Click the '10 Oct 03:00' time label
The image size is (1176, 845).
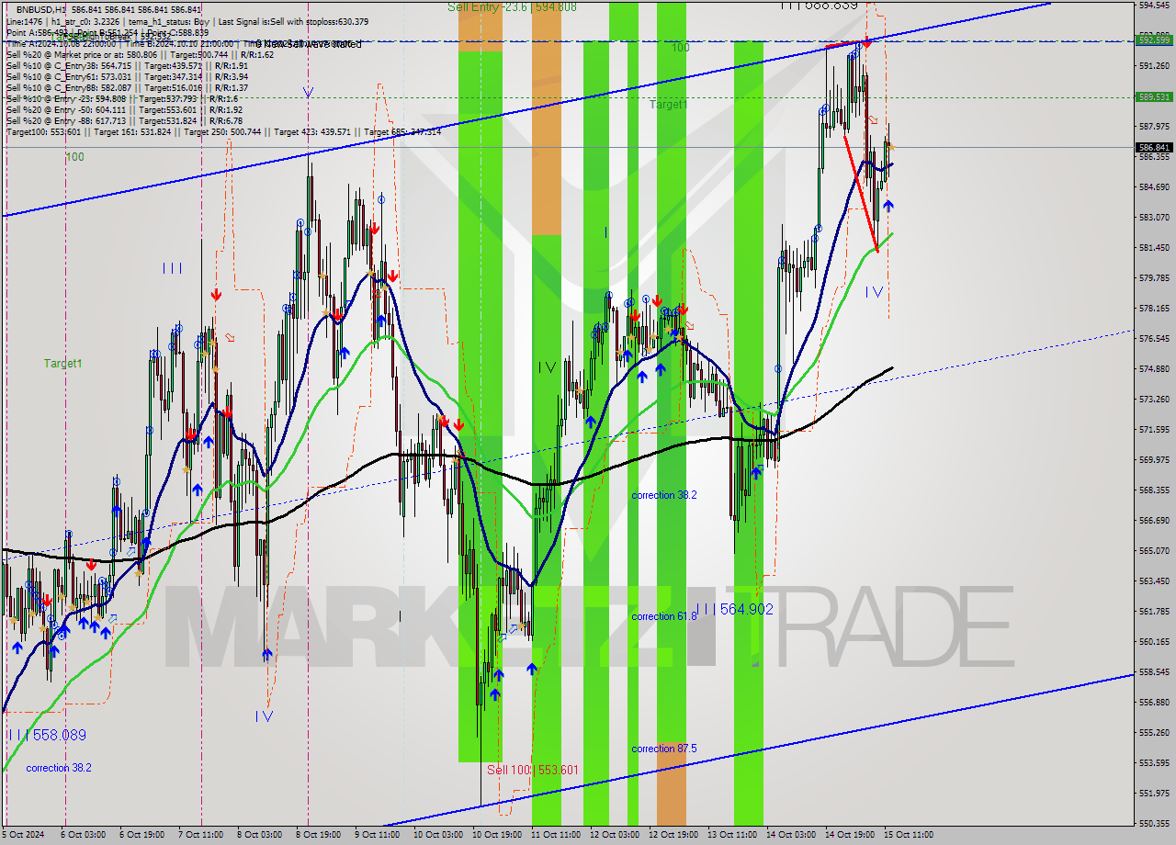(437, 835)
